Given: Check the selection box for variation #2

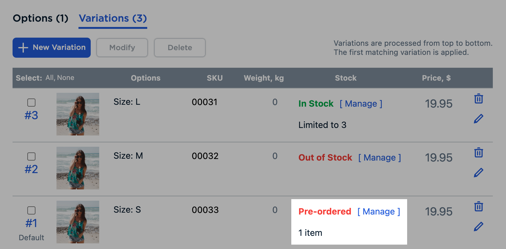Looking at the screenshot, I should coord(31,156).
